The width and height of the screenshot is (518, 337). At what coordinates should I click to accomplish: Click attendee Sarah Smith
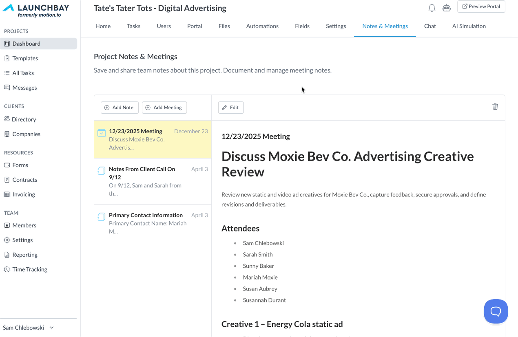coord(258,254)
